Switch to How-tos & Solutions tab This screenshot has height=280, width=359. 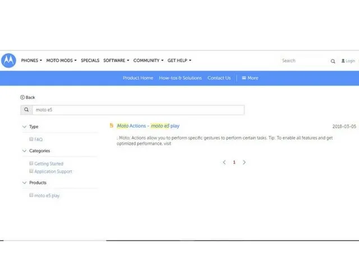[180, 78]
